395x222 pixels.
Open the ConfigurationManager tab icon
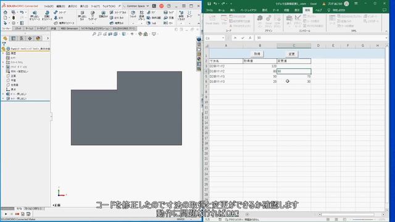tap(22, 38)
